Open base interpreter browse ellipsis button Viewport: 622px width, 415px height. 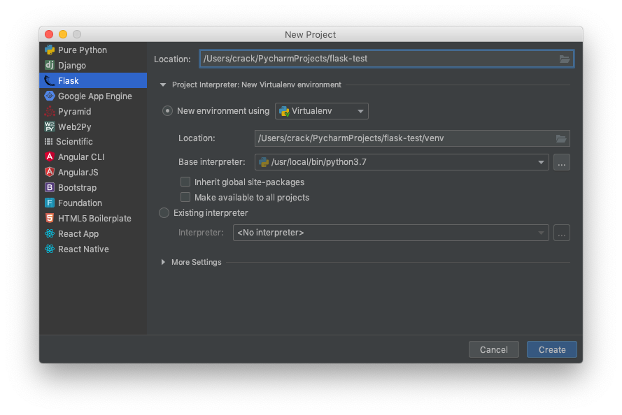[x=562, y=162]
